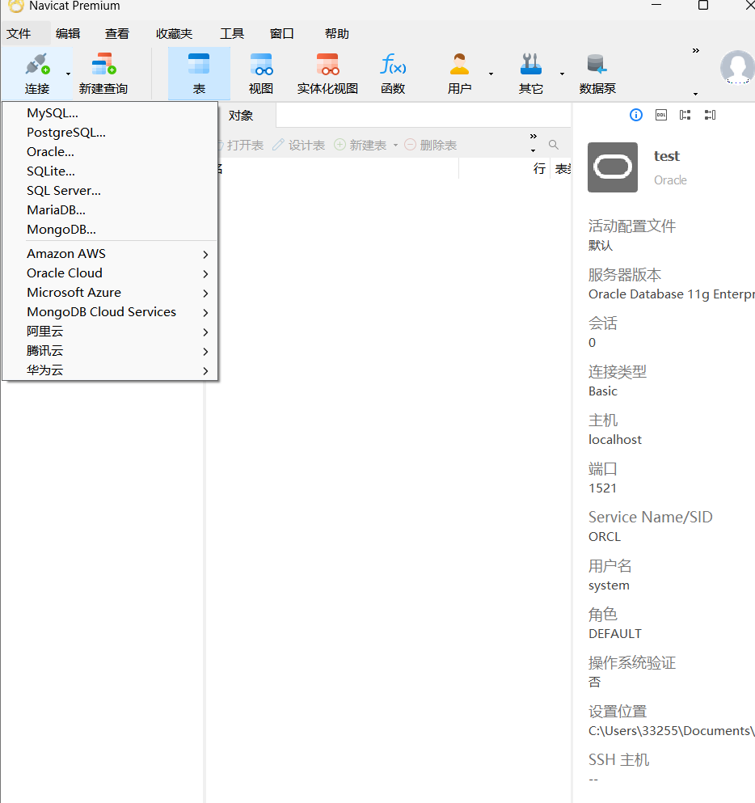Image resolution: width=755 pixels, height=803 pixels.
Task: Open the 帮助 (Help) menu
Action: (x=337, y=34)
